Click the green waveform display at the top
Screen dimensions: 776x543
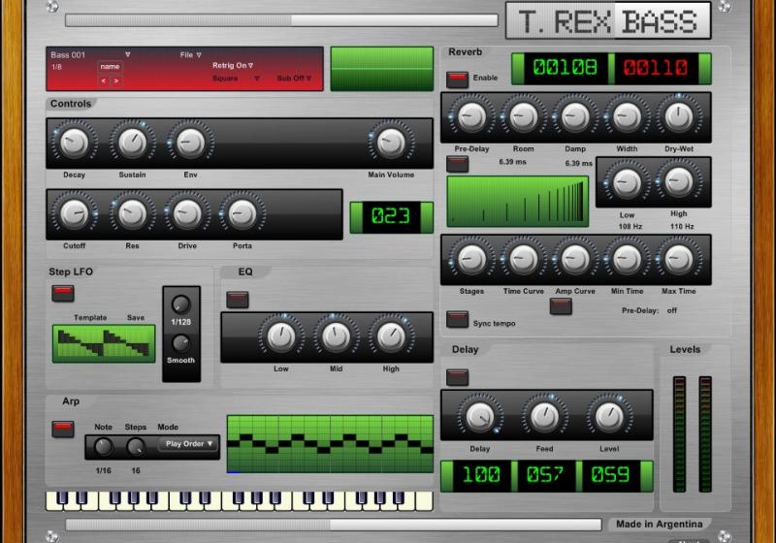[381, 69]
